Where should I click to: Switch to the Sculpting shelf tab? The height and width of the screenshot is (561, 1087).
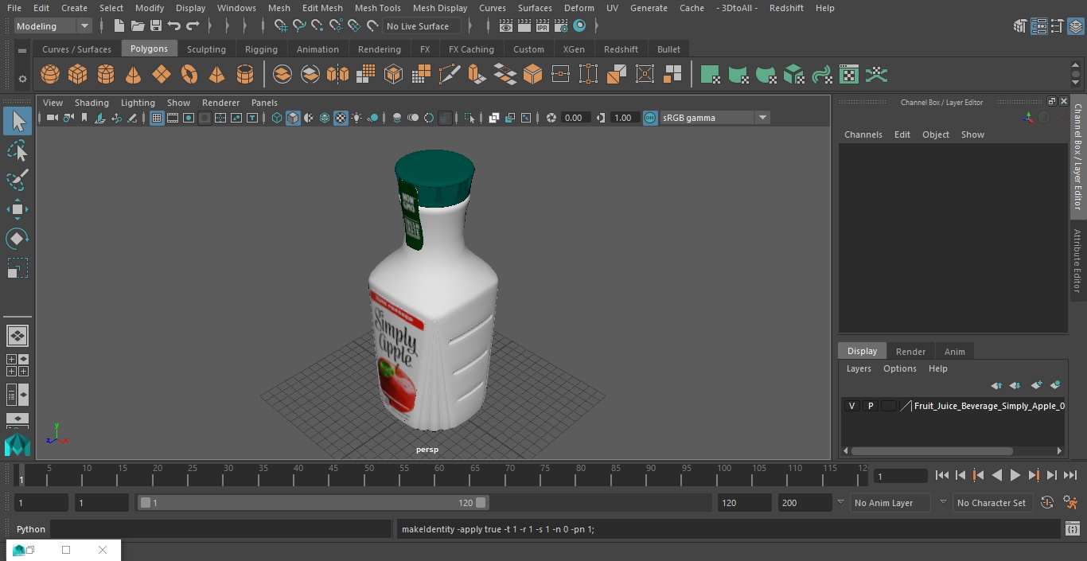[206, 49]
